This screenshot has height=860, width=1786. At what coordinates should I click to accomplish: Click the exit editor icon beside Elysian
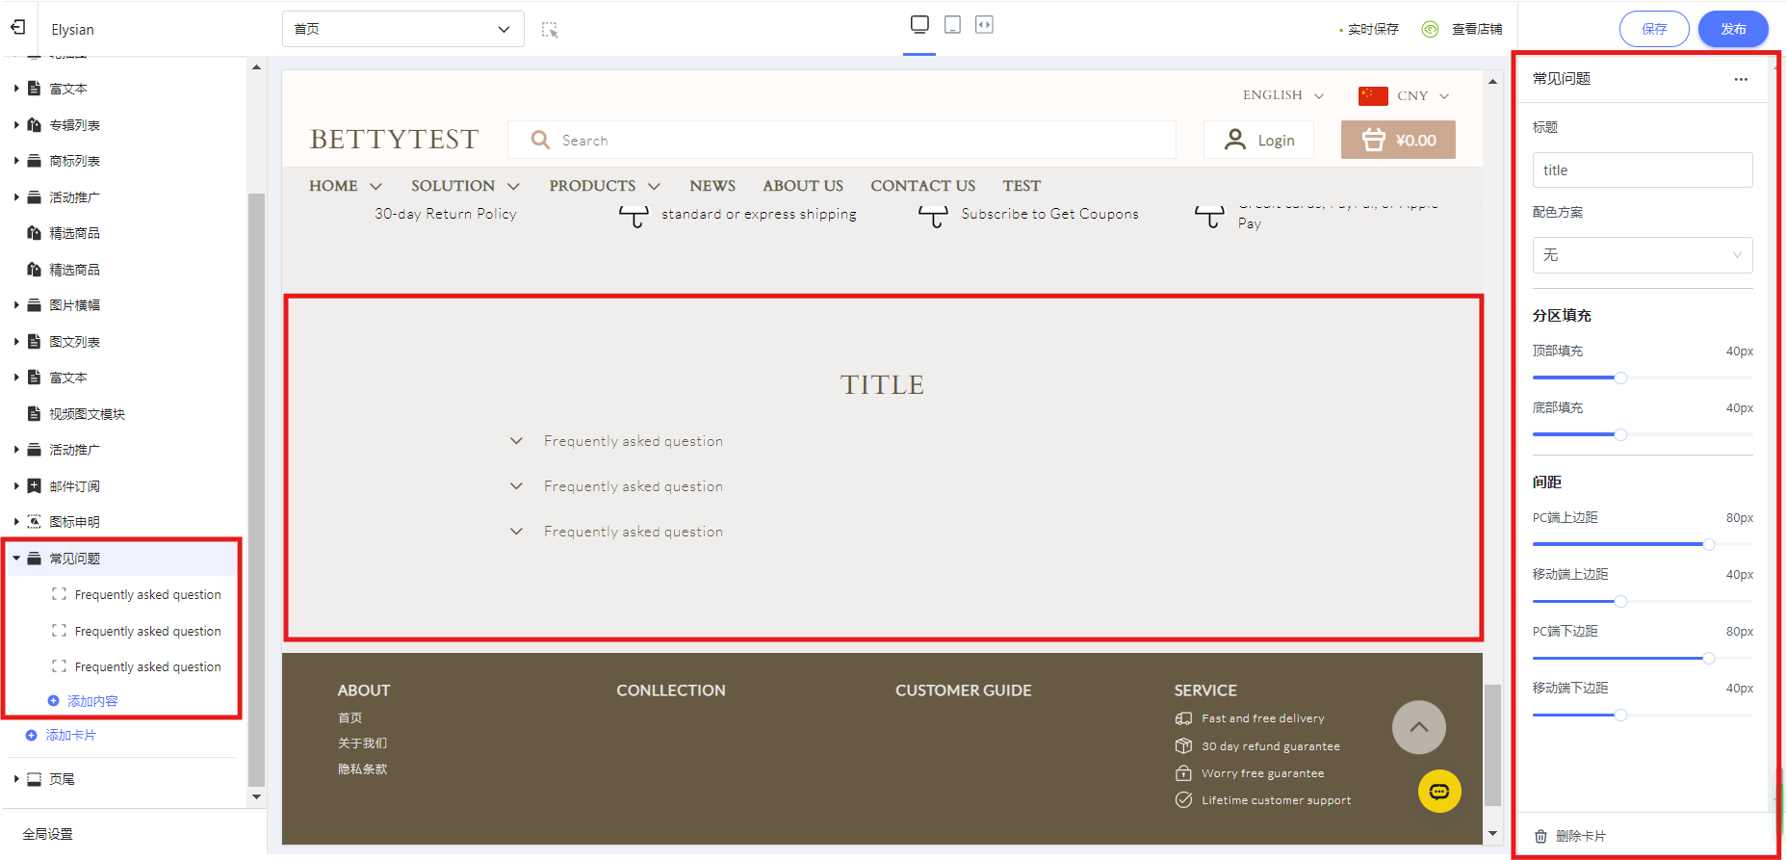(x=18, y=28)
